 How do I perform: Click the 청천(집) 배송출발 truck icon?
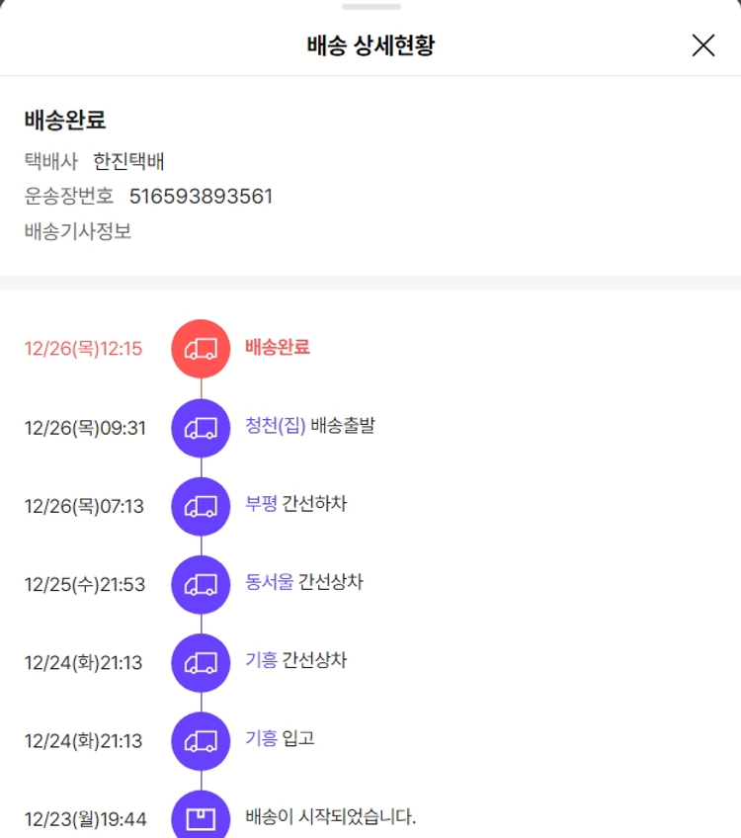201,427
